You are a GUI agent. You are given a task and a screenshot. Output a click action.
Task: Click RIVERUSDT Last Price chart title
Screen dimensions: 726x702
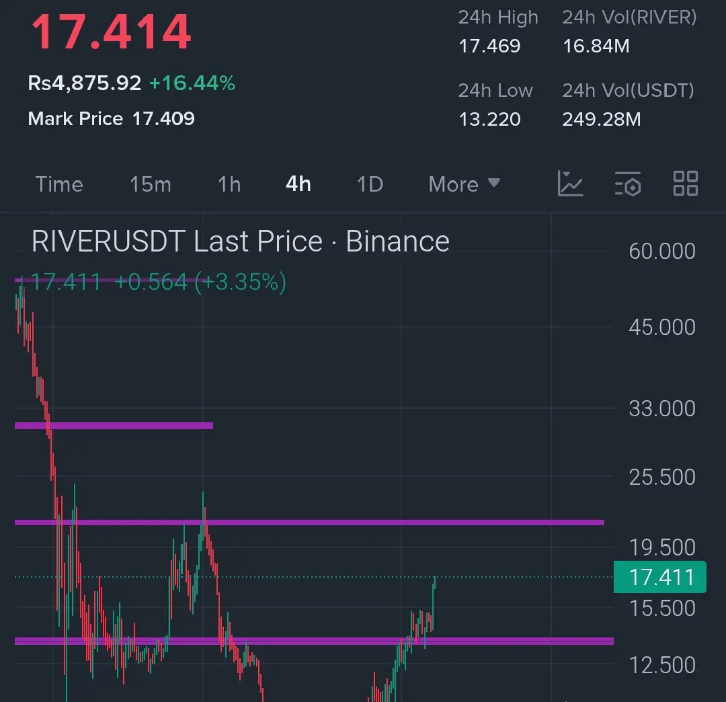point(240,241)
